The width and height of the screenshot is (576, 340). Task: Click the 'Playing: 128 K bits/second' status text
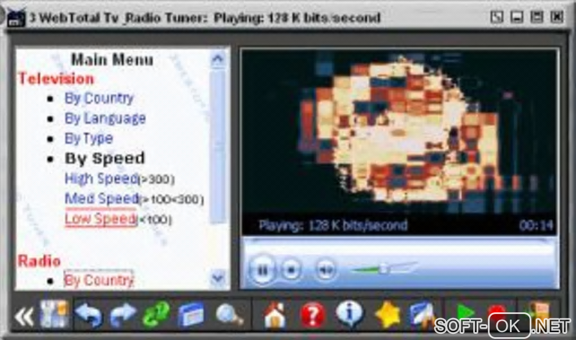(x=333, y=225)
